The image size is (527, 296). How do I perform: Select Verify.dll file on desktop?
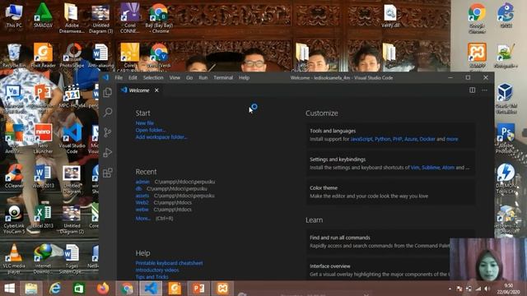(x=390, y=16)
